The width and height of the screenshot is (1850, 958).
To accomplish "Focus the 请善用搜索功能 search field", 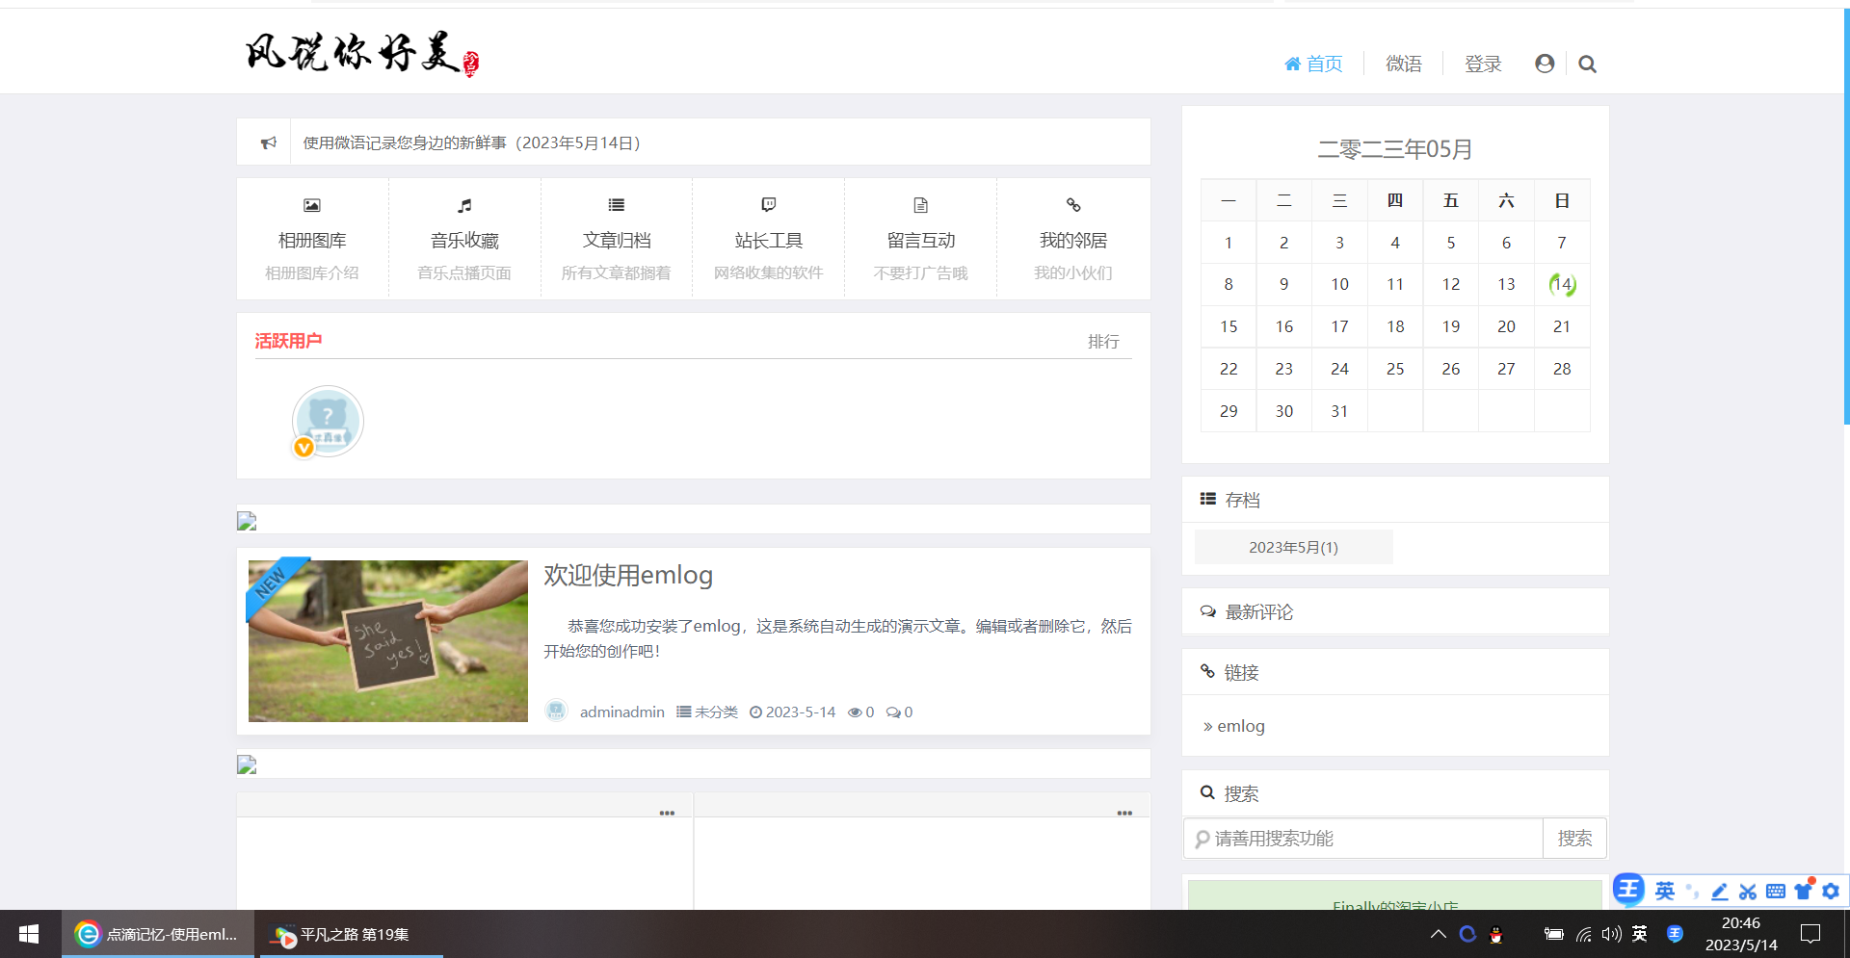I will point(1363,839).
